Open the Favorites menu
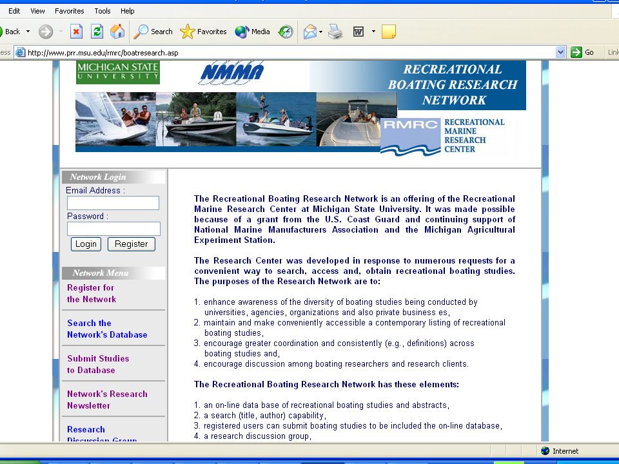 click(x=70, y=11)
